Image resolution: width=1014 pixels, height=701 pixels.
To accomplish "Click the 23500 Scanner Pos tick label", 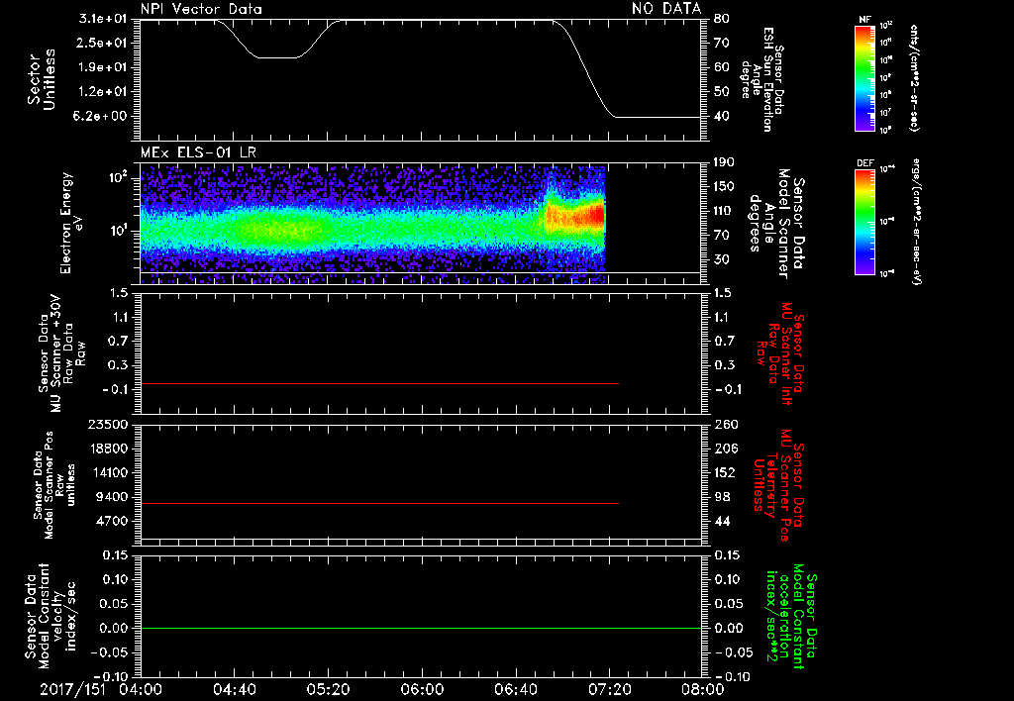I will [108, 424].
